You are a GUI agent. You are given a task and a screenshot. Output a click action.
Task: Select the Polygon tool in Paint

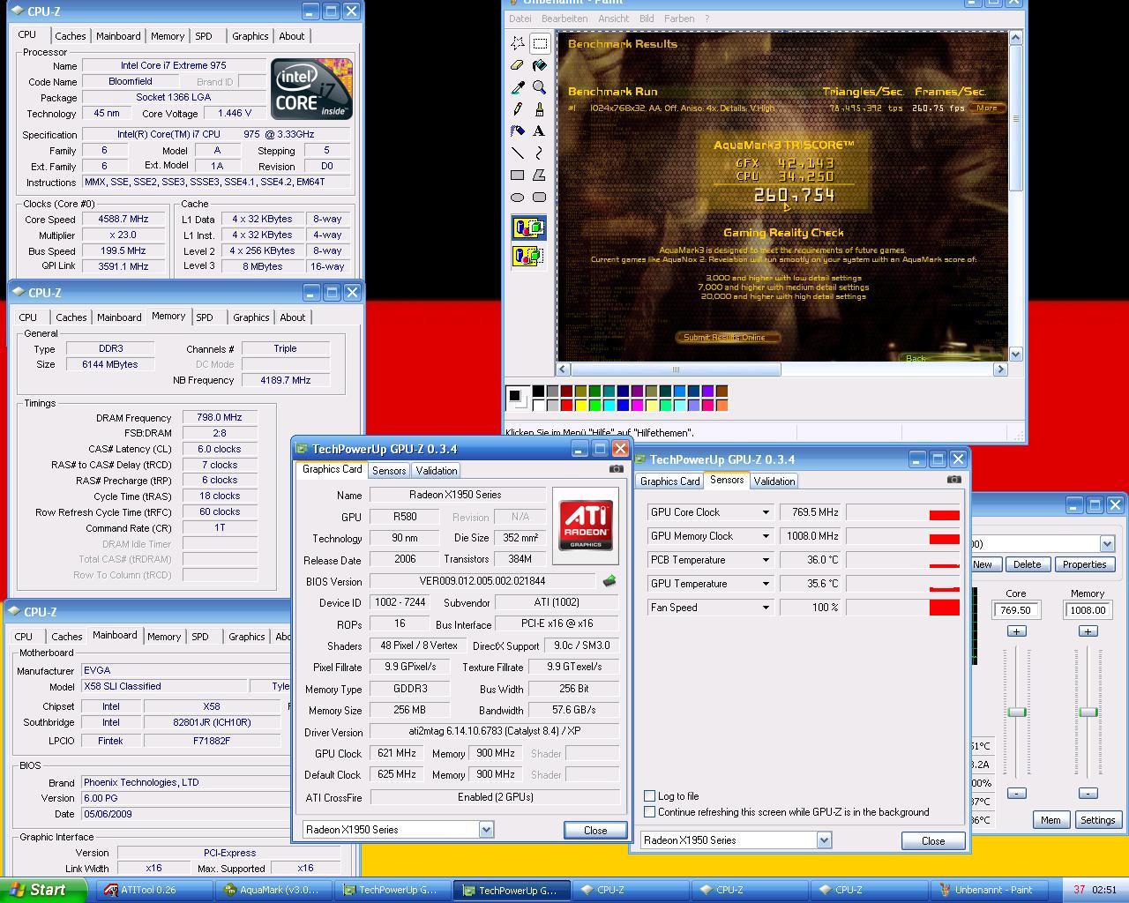point(540,175)
